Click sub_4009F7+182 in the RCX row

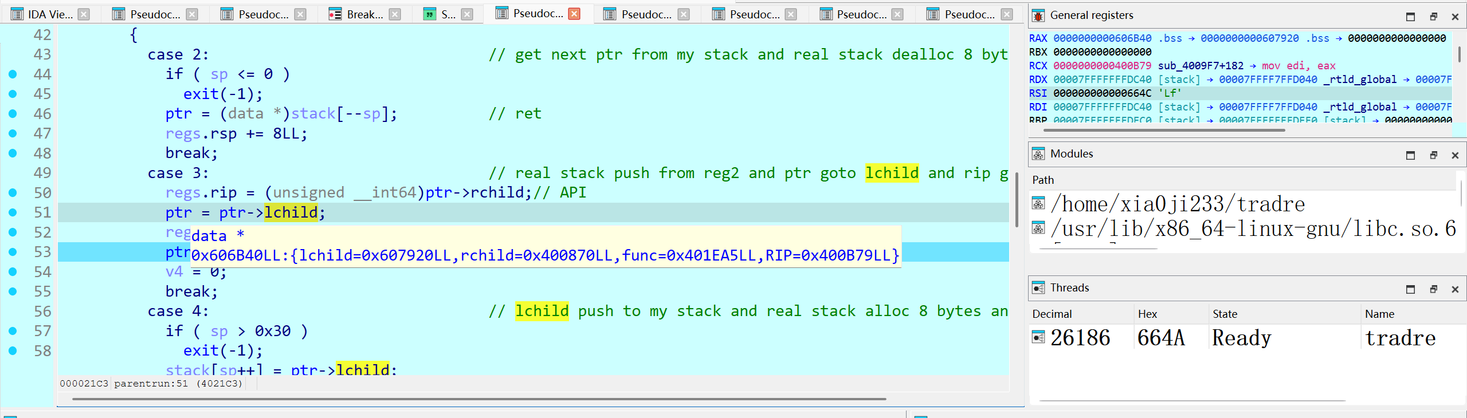[1201, 66]
